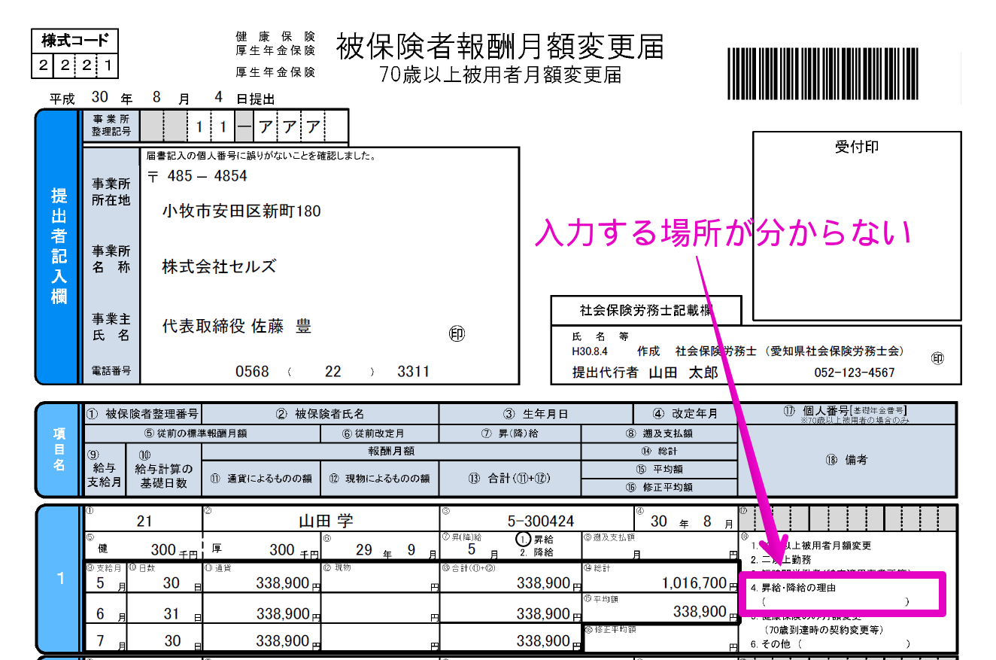This screenshot has height=660, width=996.
Task: Click the 平均額 value 338,900
Action: point(700,612)
